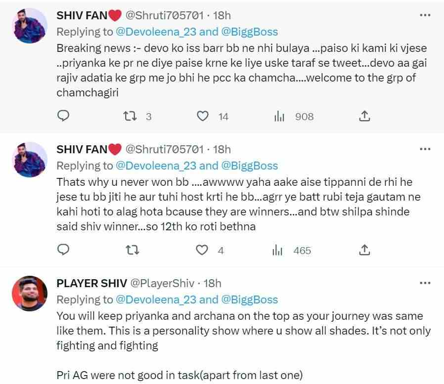Open more options on PLAYER SHIV tweet
Viewport: 444px width, 384px height.
(x=425, y=283)
